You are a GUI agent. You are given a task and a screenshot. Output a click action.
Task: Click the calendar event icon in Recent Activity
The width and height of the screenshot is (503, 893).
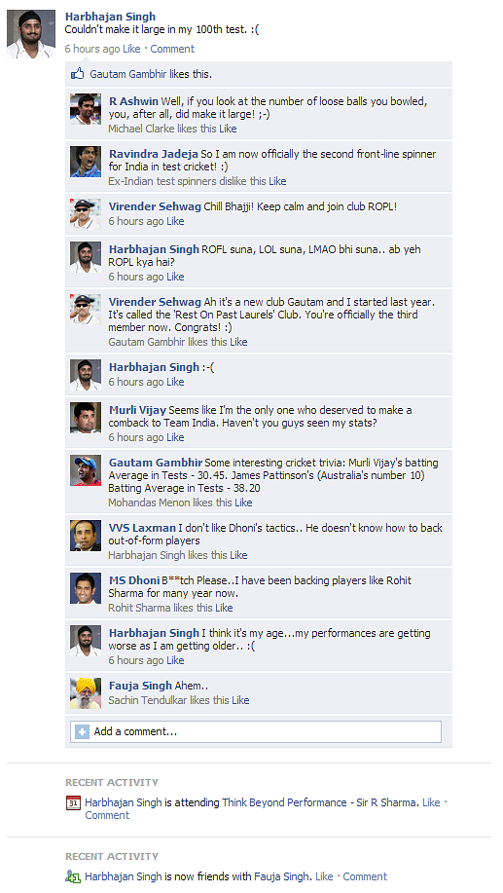[x=73, y=802]
